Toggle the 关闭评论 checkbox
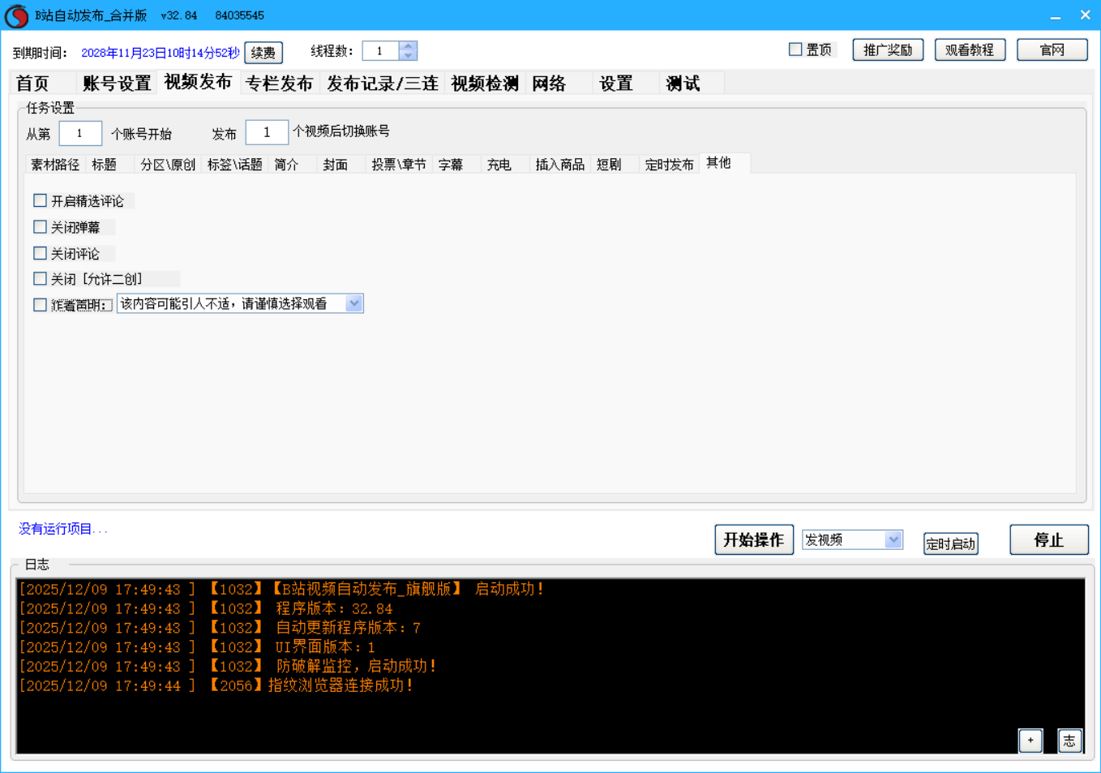1101x773 pixels. (x=40, y=253)
